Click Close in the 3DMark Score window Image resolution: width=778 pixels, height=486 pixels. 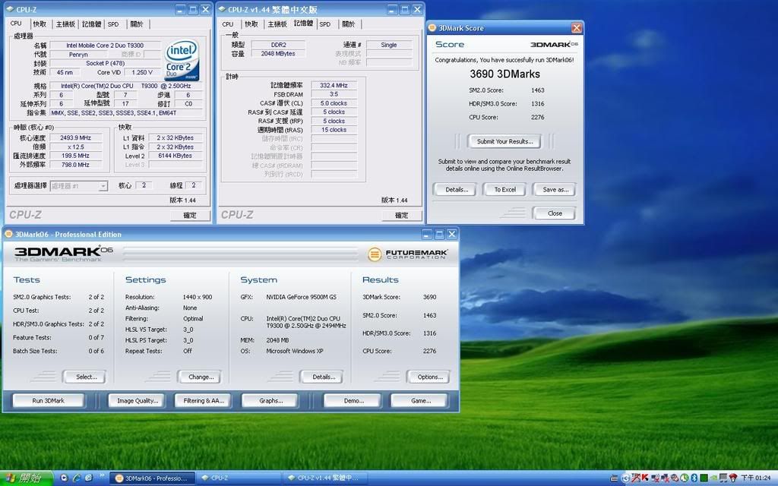pyautogui.click(x=555, y=213)
